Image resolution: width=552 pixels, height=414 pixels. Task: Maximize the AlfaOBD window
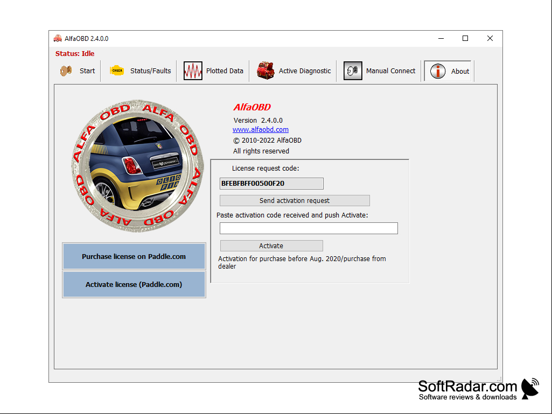point(465,38)
